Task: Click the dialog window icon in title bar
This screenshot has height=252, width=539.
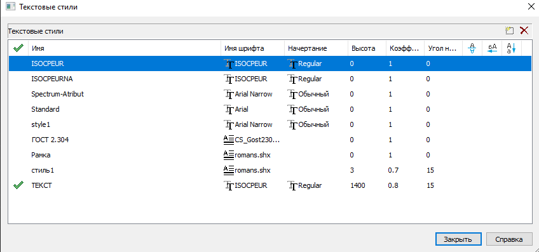Action: [11, 7]
